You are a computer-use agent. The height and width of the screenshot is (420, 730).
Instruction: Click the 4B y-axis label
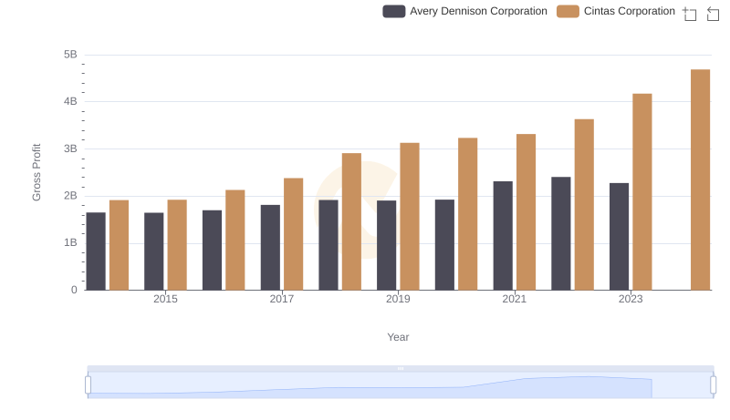click(x=70, y=101)
